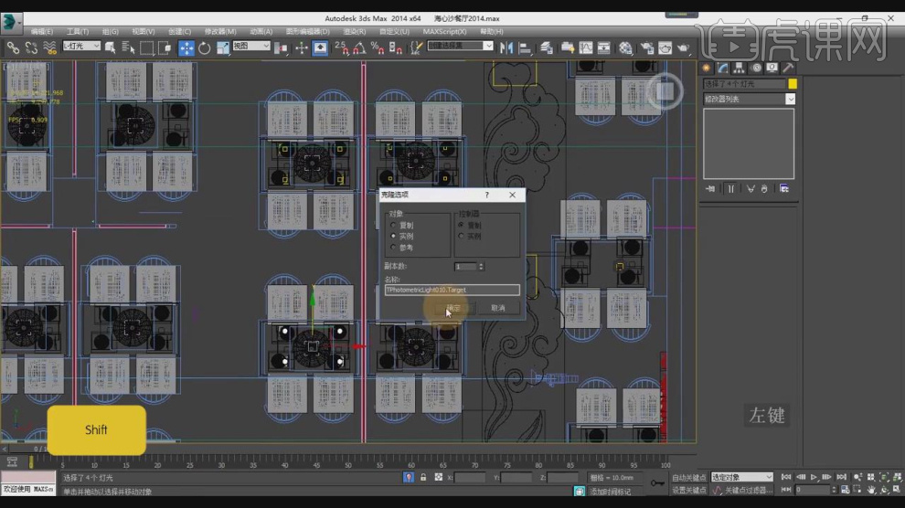The height and width of the screenshot is (508, 905).
Task: Open the Select by Name list
Action: (128, 48)
